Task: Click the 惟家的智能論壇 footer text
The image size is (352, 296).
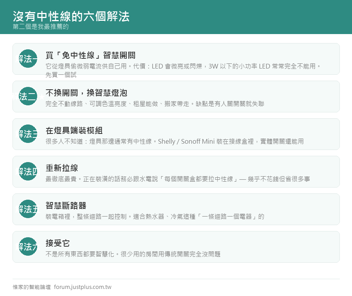Action: pyautogui.click(x=32, y=287)
